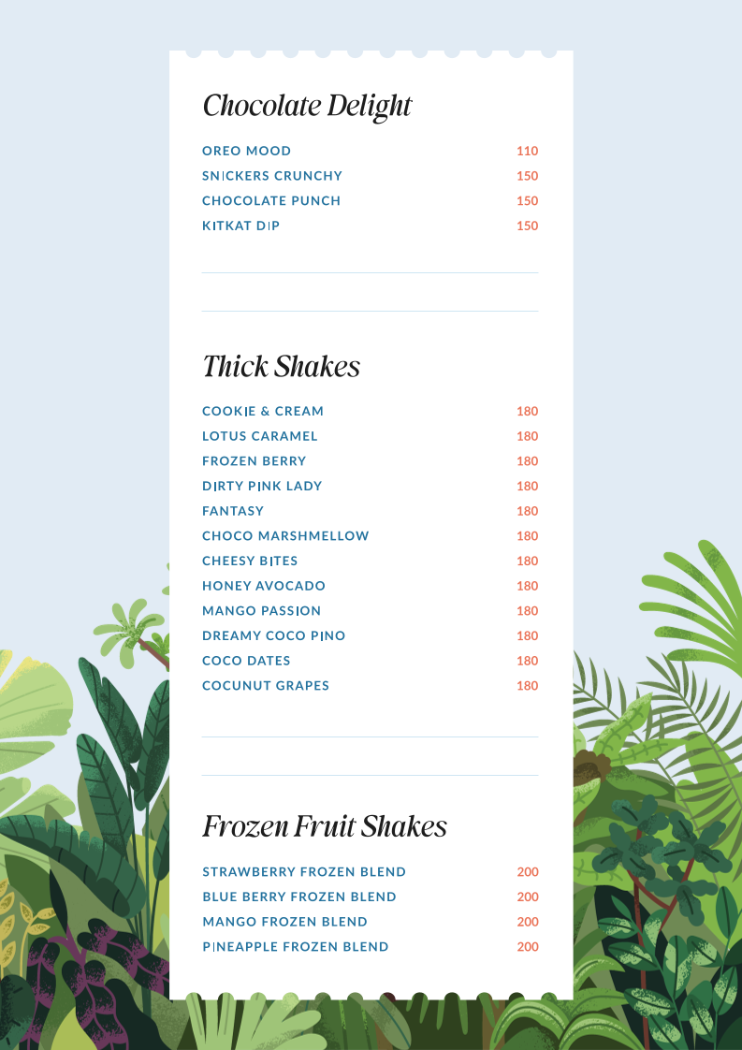The image size is (742, 1050).
Task: Choose the Mango Frozen Blend item
Action: [284, 922]
